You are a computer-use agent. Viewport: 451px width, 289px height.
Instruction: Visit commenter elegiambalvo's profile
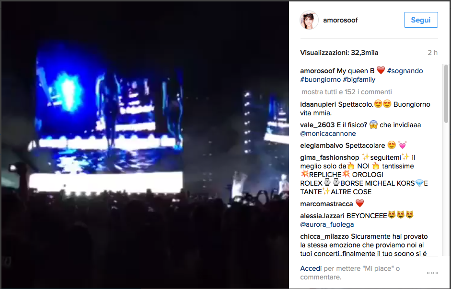(322, 145)
